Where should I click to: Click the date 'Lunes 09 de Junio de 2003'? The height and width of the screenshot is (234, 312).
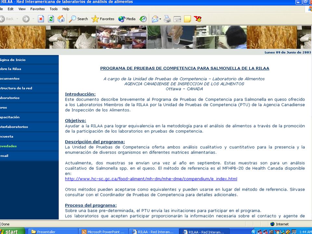(288, 52)
